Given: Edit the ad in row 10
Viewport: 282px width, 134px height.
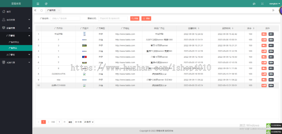Looking at the screenshot, I should [264, 86].
